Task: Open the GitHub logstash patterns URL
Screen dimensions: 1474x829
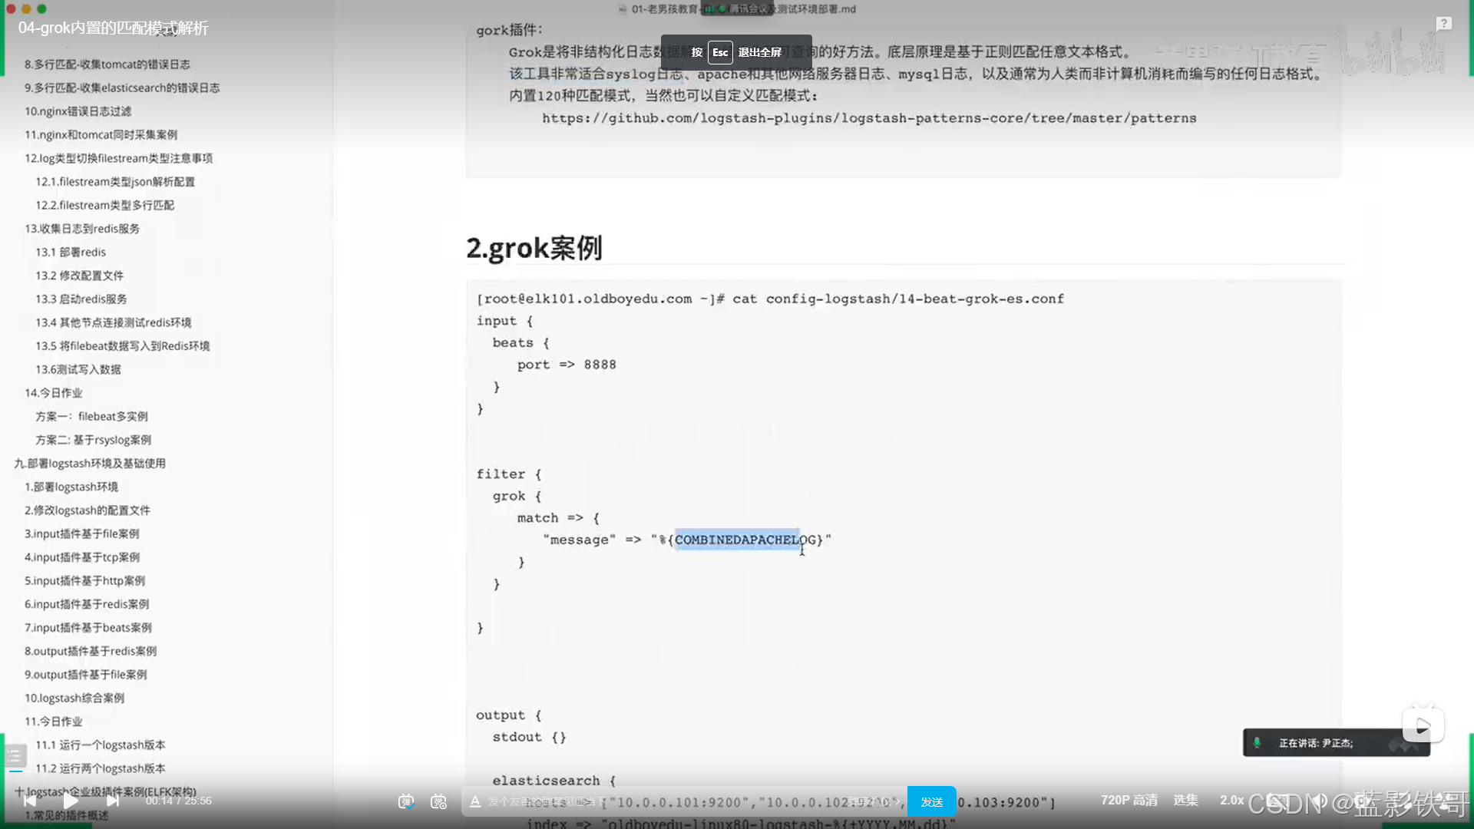Action: (869, 118)
